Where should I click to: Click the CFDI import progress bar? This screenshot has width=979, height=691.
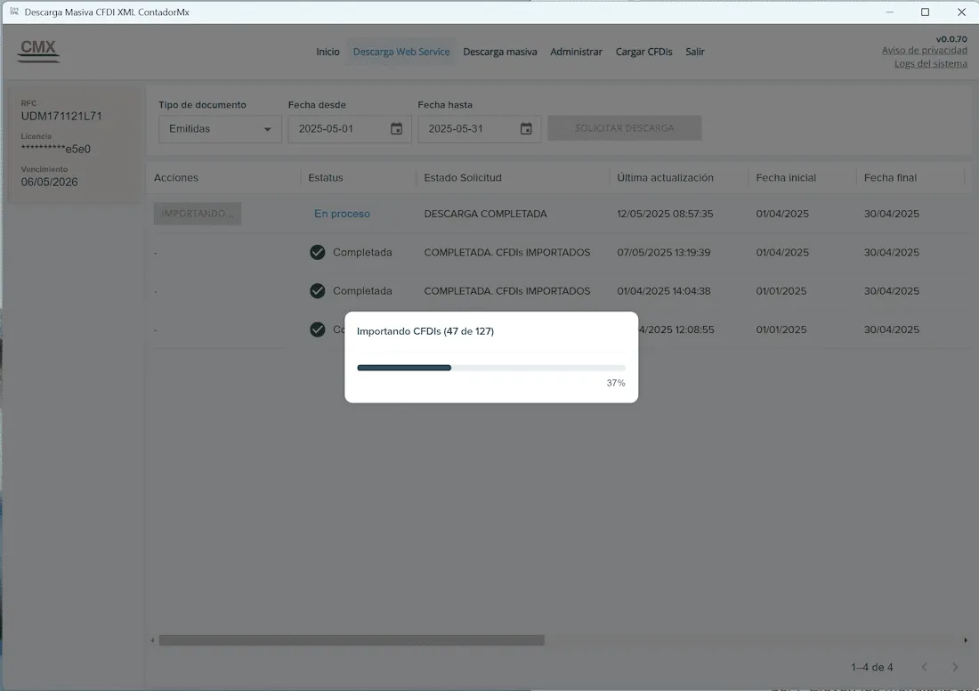click(x=491, y=367)
